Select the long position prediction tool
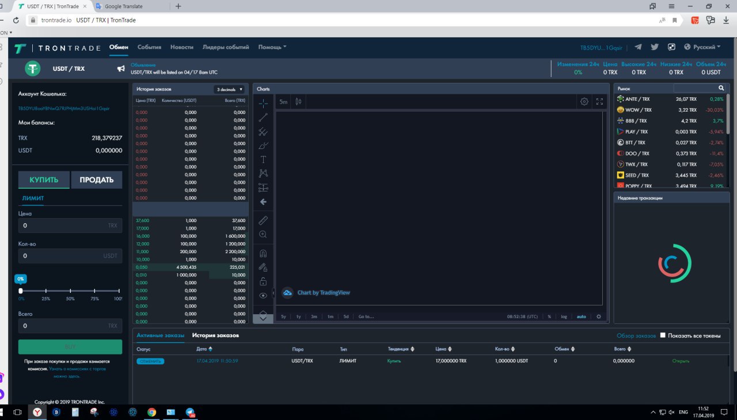The image size is (737, 420). coord(263,188)
